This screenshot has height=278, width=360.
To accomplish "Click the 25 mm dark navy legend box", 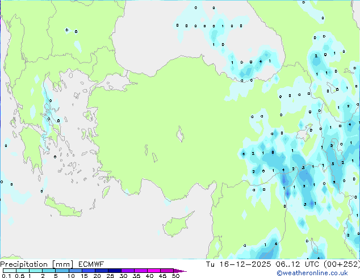I will (x=115, y=271).
